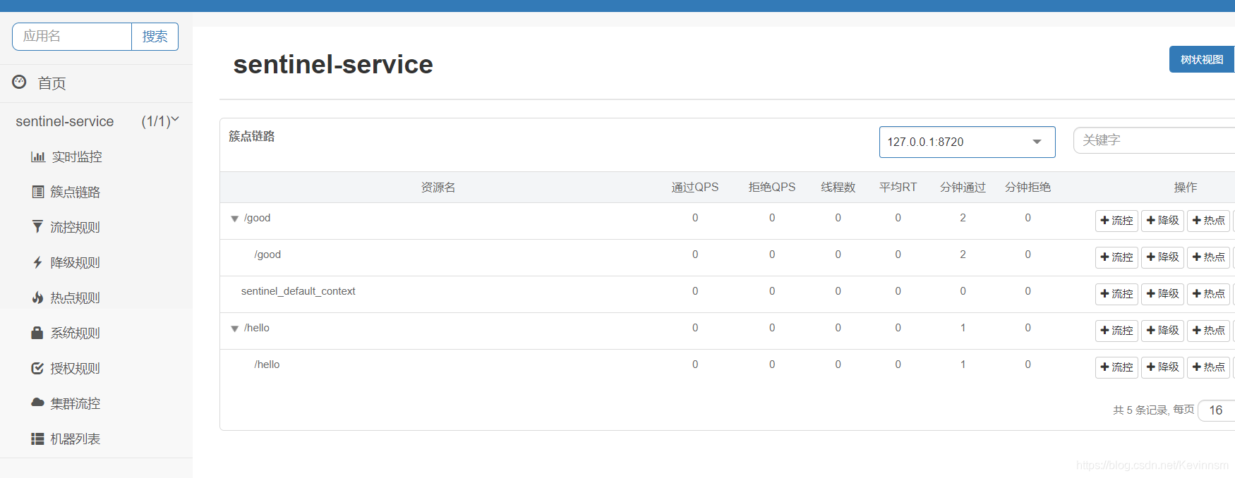This screenshot has width=1235, height=478.
Task: Go to 流控规则 in sidebar
Action: tap(75, 227)
